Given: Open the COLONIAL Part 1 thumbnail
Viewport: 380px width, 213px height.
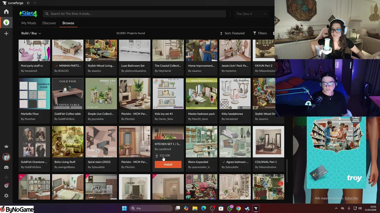Looking at the screenshot, I should [x=268, y=142].
